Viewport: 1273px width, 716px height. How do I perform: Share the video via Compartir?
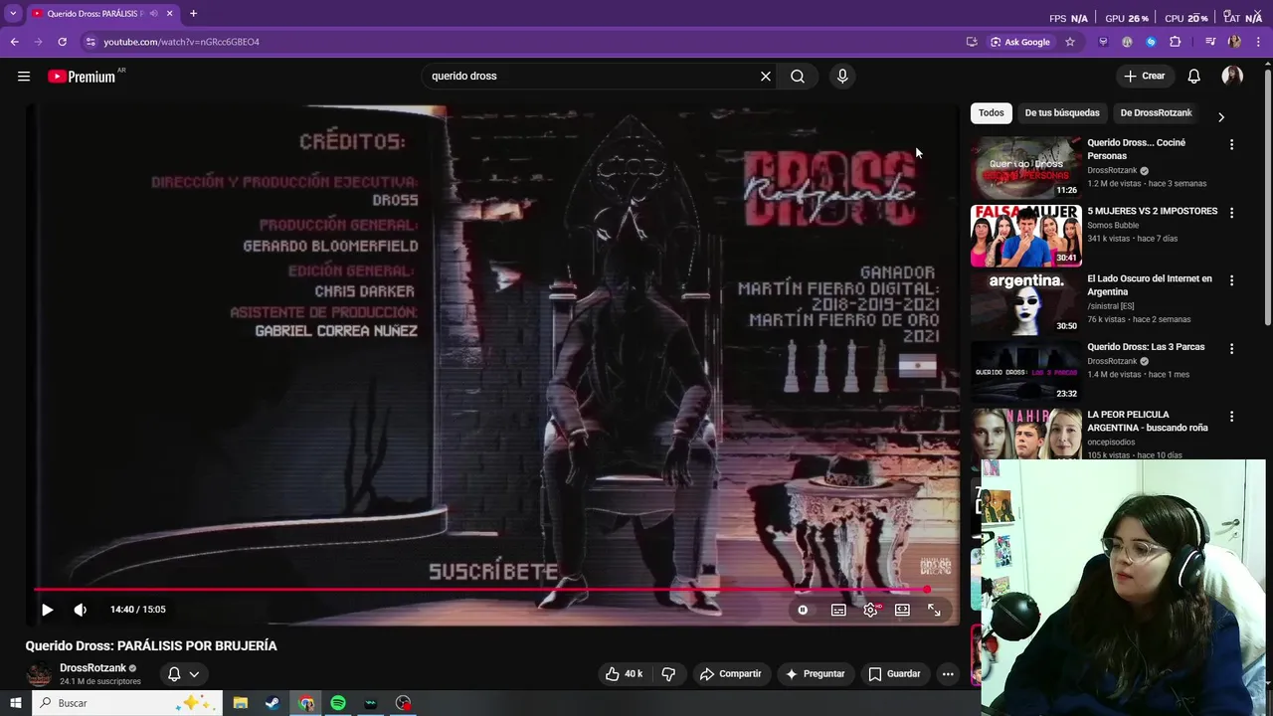click(x=730, y=673)
